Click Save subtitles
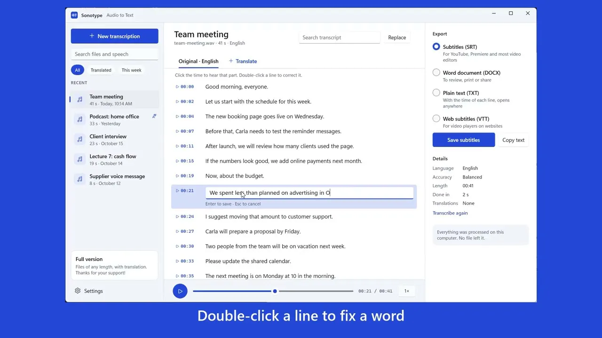 click(464, 140)
